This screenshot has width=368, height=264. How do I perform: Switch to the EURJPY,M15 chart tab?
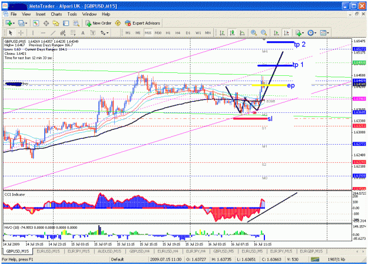click(x=79, y=251)
